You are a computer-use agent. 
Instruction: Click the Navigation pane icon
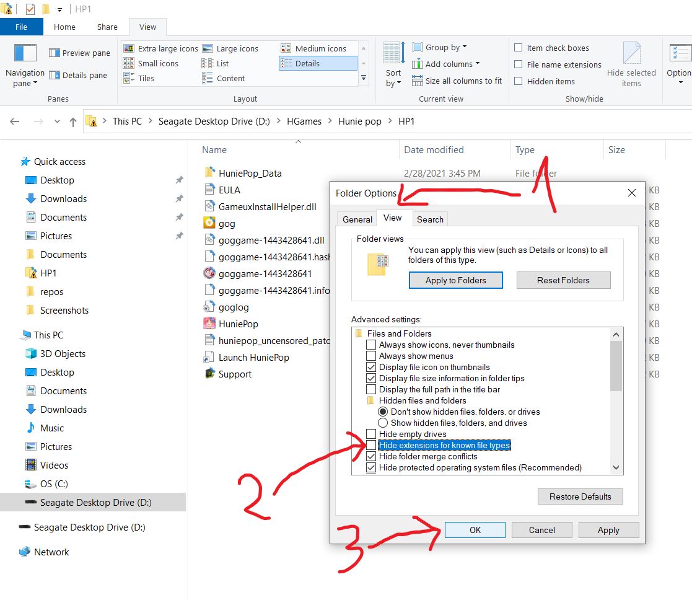tap(25, 54)
